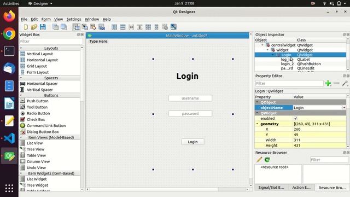Activate Edit Buddies mode icon
350x197 pixels.
tap(93, 27)
